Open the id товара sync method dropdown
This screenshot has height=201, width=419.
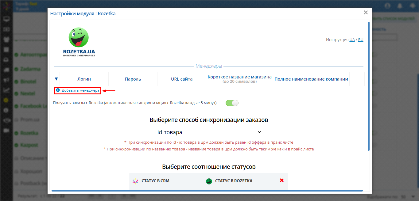(x=209, y=132)
